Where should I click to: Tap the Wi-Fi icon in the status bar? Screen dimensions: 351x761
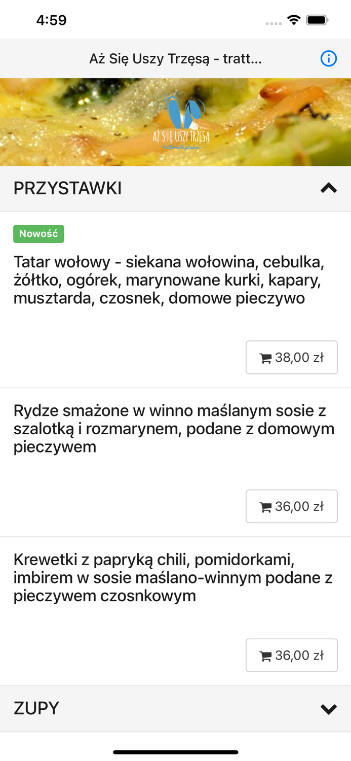[295, 20]
